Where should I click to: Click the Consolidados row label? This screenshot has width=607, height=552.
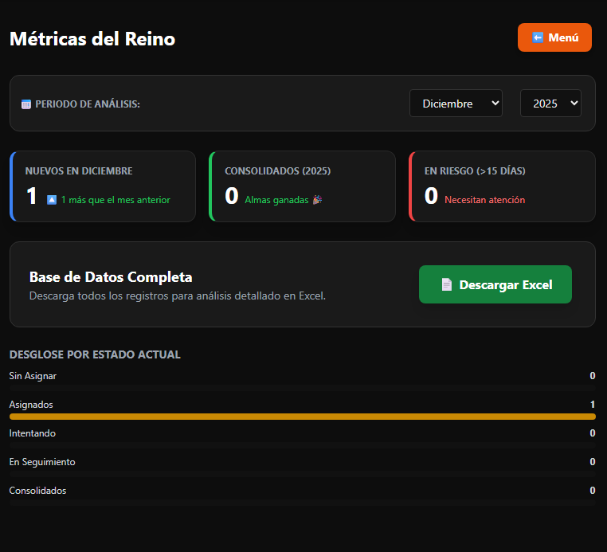coord(38,491)
